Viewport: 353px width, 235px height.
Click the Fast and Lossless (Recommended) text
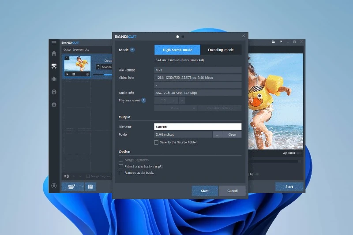click(x=180, y=60)
